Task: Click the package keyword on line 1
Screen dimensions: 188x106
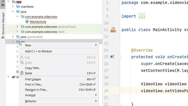Action: point(130,3)
